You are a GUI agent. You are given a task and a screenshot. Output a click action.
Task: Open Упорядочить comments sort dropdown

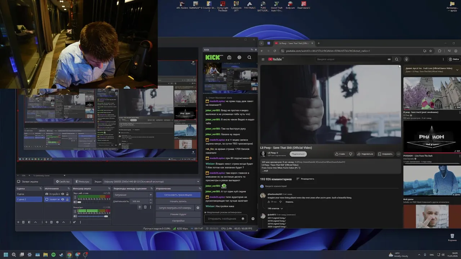pos(305,179)
